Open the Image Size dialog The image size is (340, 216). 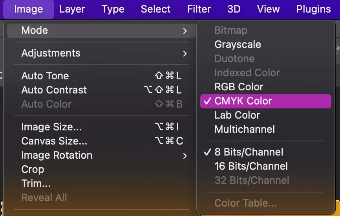click(x=51, y=127)
